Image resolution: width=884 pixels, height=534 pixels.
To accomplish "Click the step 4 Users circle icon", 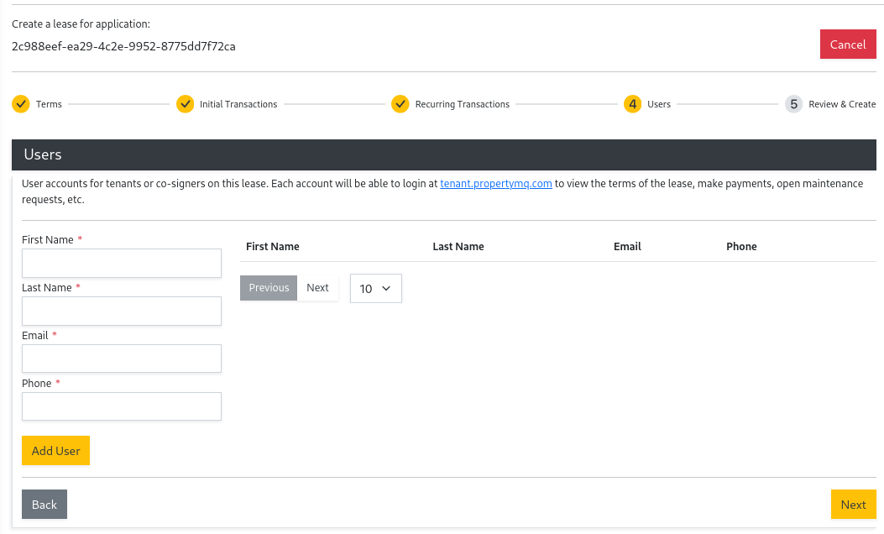I will [633, 104].
